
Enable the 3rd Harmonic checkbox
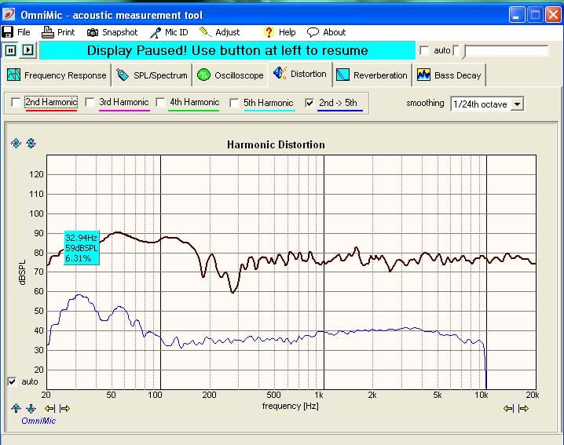pos(90,103)
